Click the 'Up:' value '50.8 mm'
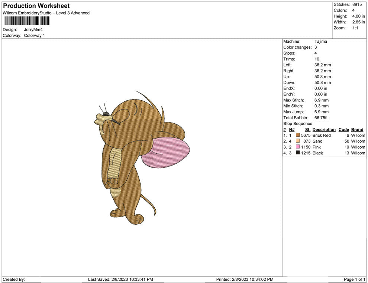 point(323,77)
